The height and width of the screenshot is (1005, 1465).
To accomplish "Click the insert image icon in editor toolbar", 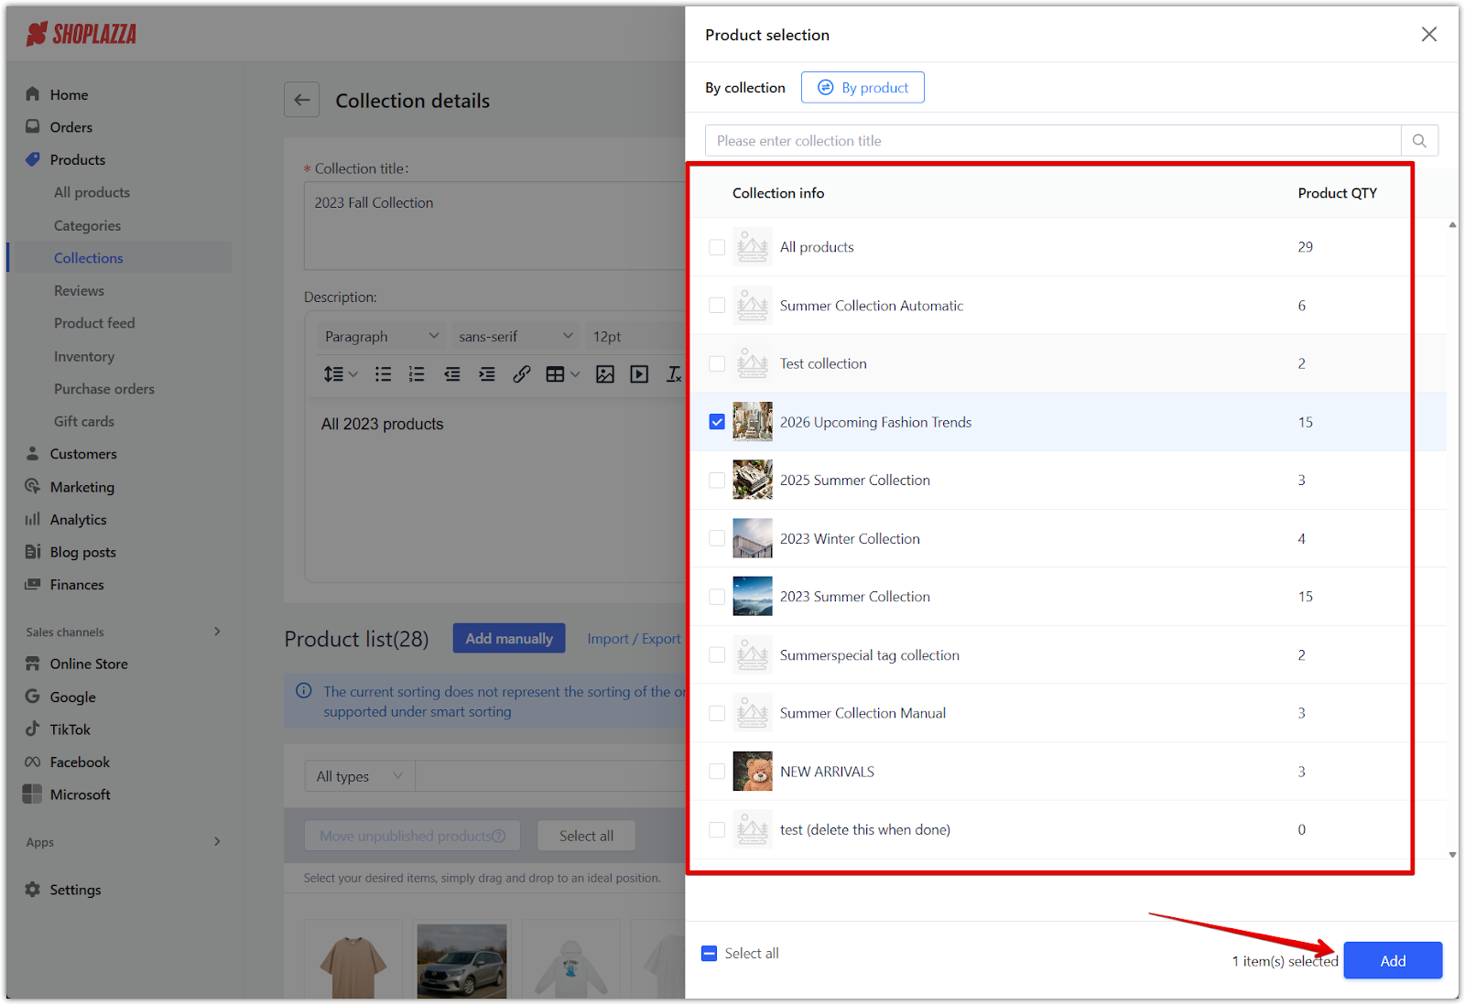I will coord(605,373).
